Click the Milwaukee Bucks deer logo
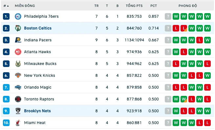Screen dimensions: 215x130 18,64
